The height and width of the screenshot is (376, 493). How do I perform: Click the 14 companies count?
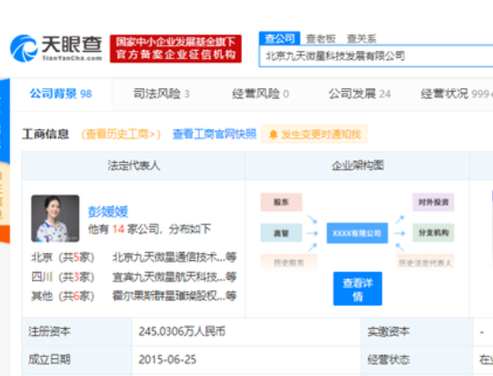point(119,229)
